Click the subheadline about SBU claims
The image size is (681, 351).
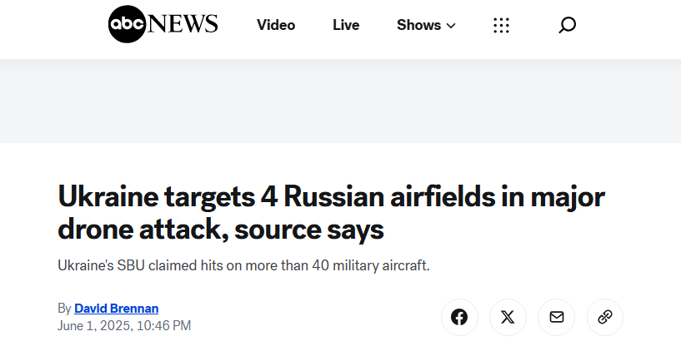click(x=243, y=265)
